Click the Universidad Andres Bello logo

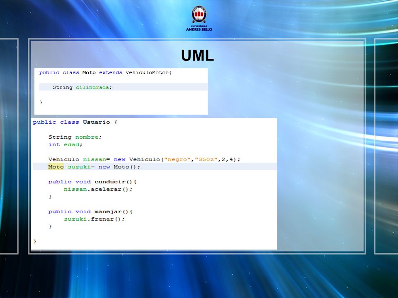coord(199,18)
